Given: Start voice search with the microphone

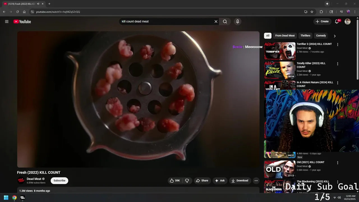Looking at the screenshot, I should click(x=238, y=22).
